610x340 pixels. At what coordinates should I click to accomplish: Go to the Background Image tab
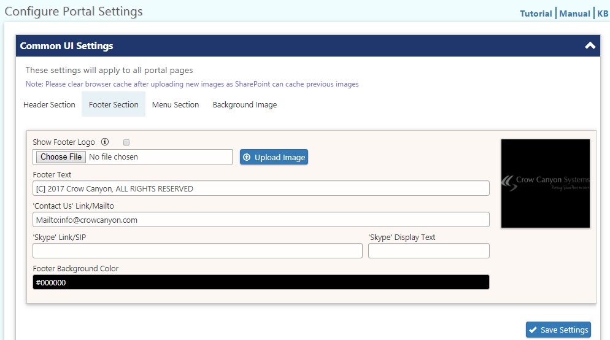pyautogui.click(x=245, y=105)
